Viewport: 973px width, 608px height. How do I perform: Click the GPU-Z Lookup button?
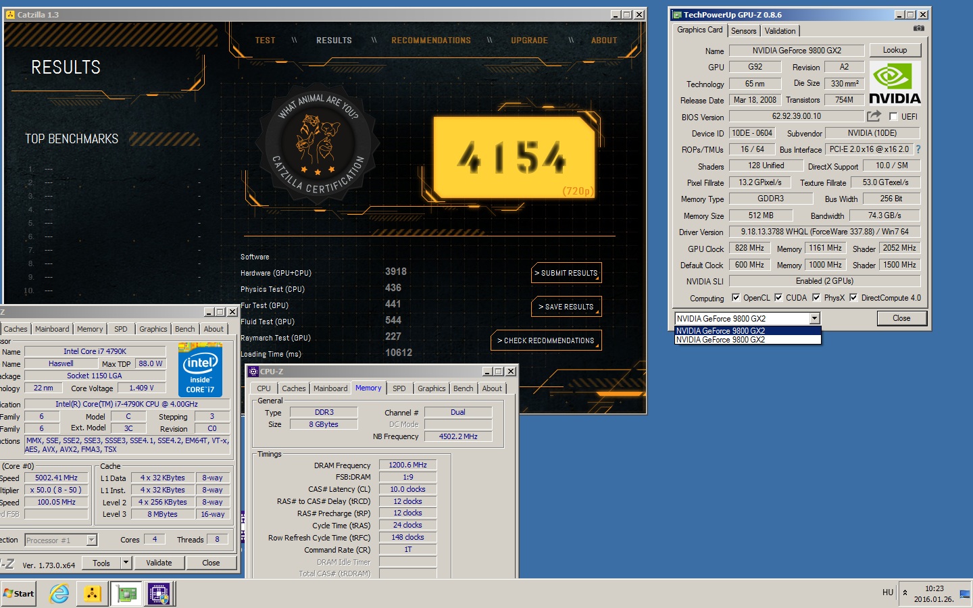895,50
